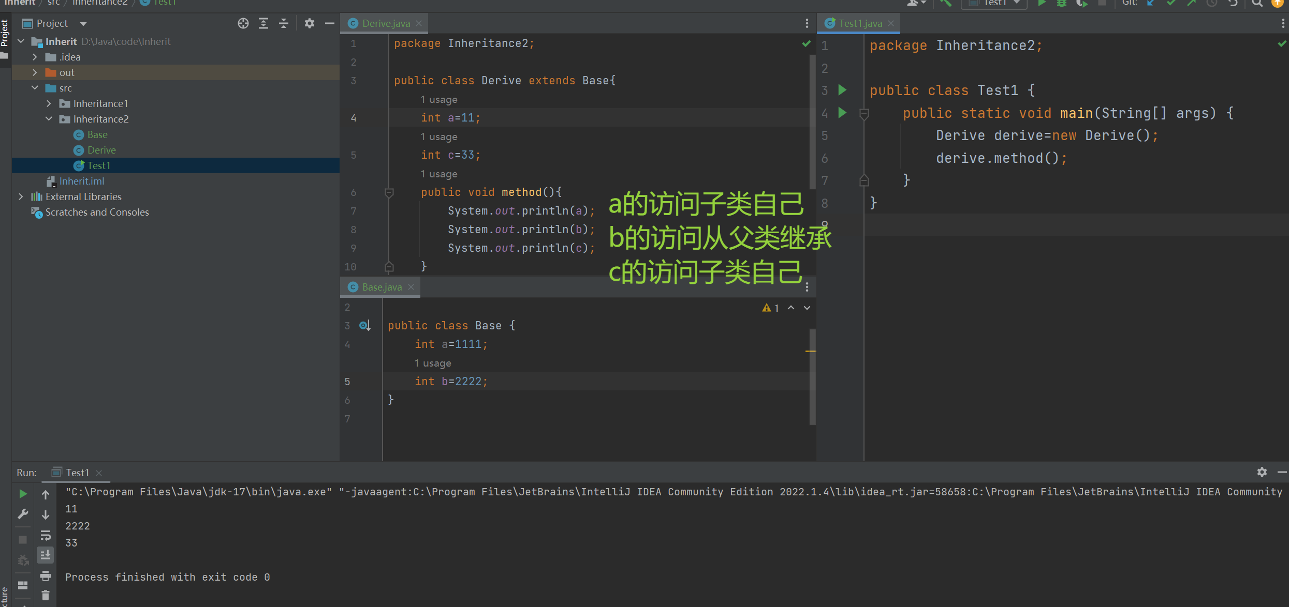Expand the Inheritance1 package
1289x607 pixels.
tap(48, 103)
